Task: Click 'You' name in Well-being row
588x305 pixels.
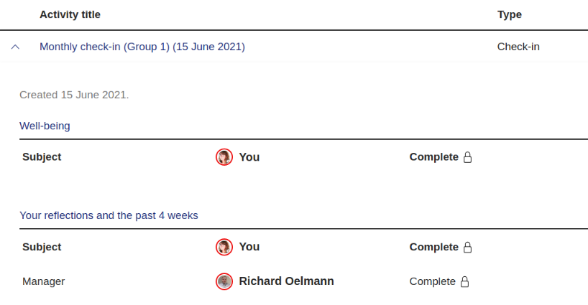Action: (x=249, y=157)
